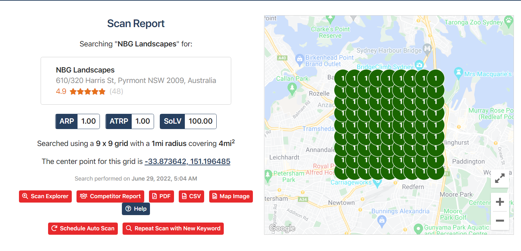Open the Help button

point(136,209)
